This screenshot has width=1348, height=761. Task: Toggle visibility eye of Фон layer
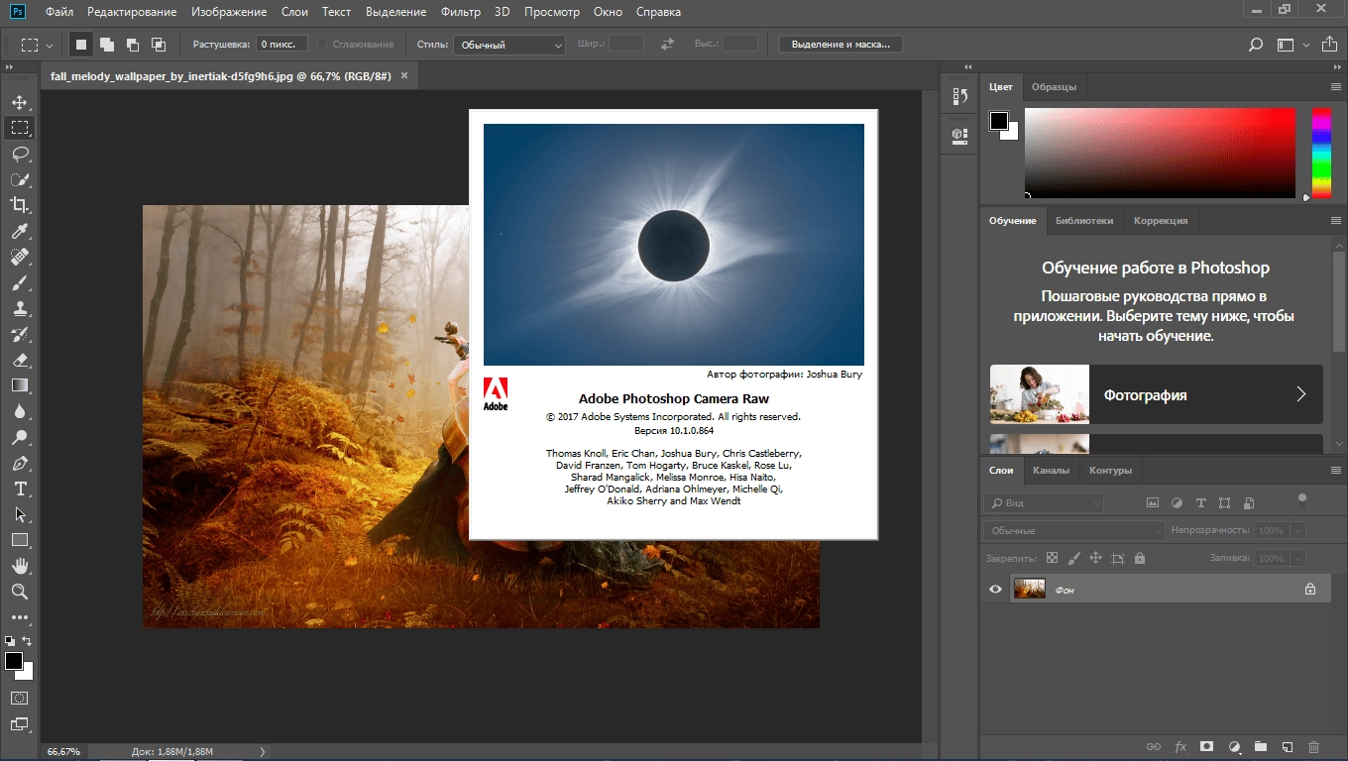click(x=995, y=590)
